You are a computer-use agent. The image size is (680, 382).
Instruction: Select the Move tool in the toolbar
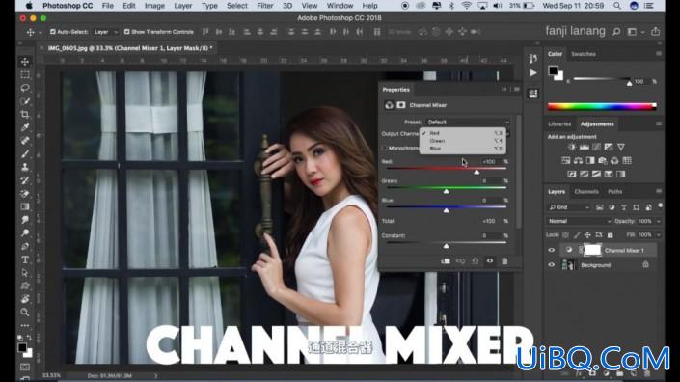[x=25, y=62]
